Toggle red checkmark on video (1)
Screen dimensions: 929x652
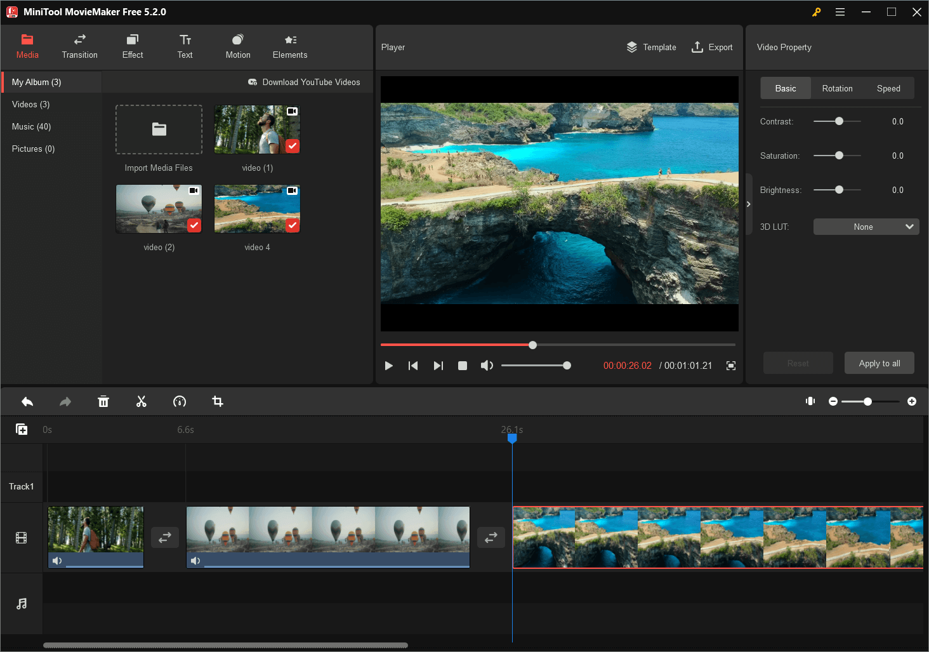tap(293, 146)
